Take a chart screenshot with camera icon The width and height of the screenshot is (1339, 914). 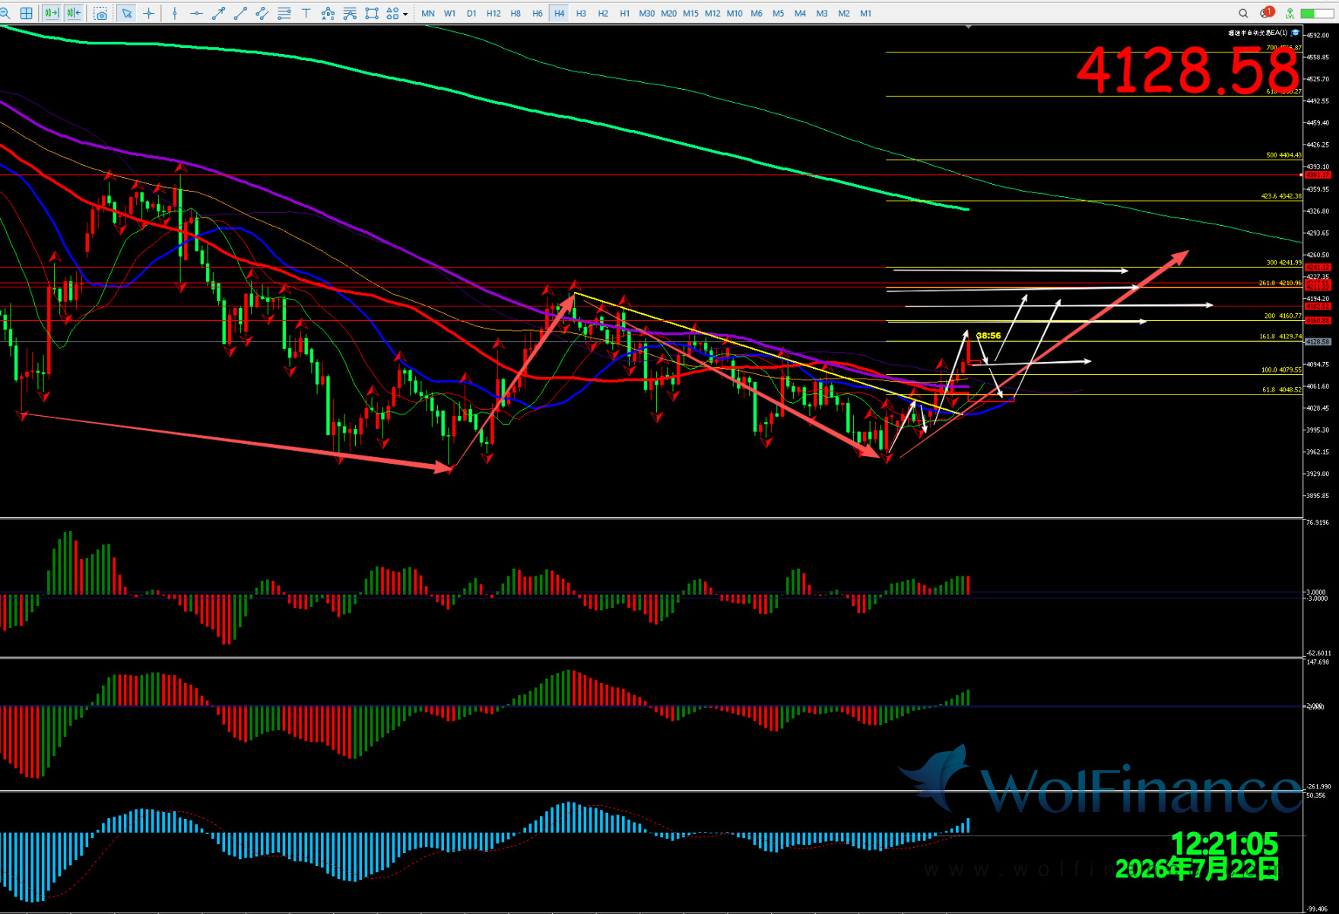pos(100,13)
